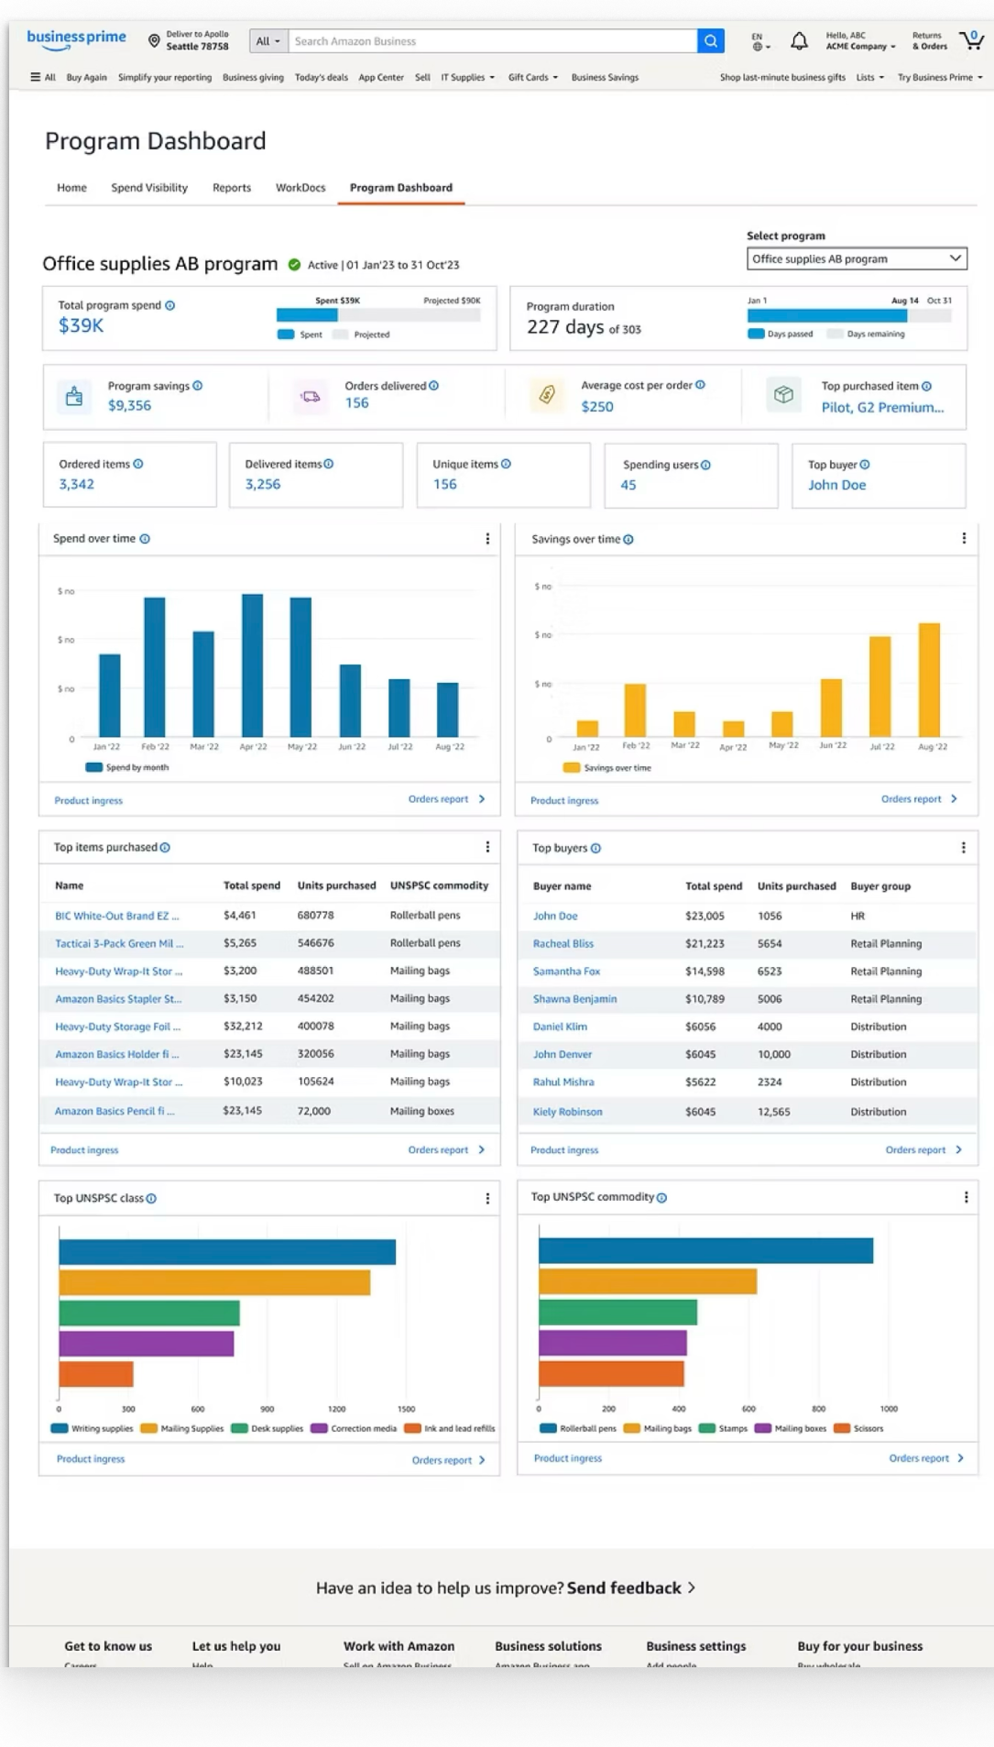Select the Program Dashboard tab
The height and width of the screenshot is (1747, 994).
401,187
